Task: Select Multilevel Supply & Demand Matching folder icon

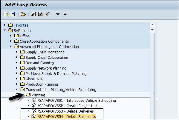Action: tap(22, 73)
